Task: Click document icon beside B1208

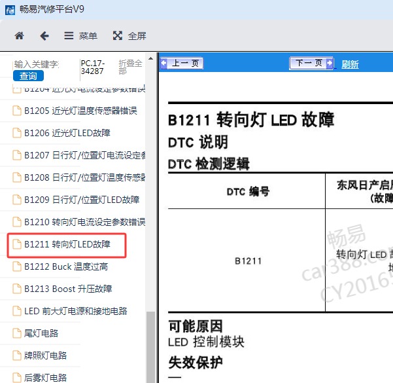Action: [x=17, y=177]
